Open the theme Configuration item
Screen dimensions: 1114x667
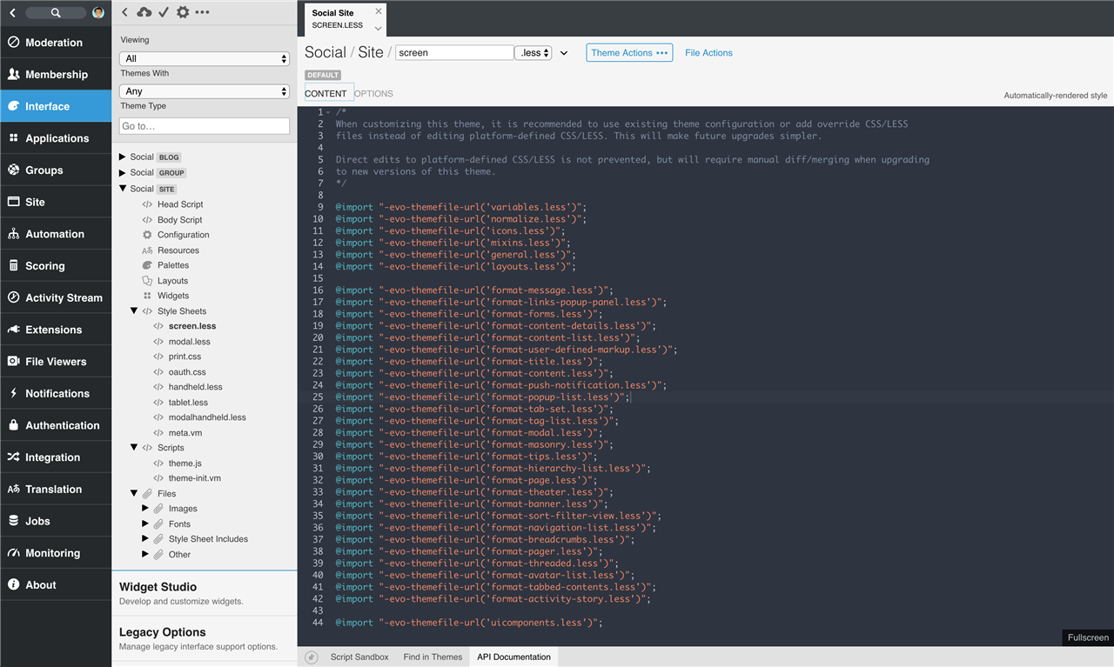click(183, 235)
